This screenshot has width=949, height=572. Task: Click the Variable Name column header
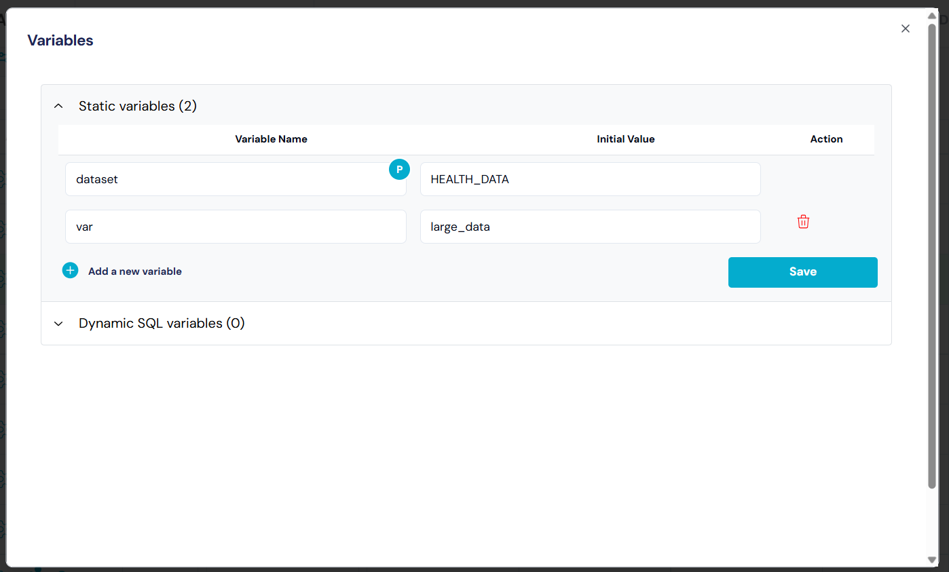pos(271,139)
